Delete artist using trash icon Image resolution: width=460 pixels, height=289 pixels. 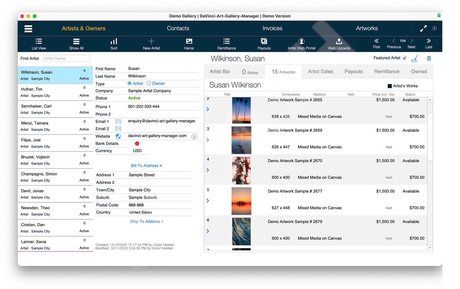coord(429,58)
